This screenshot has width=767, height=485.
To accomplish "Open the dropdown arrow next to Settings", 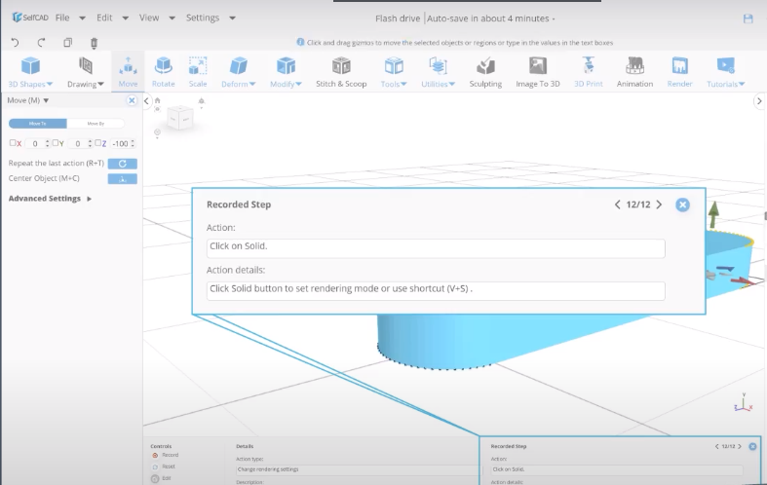I will pos(232,19).
